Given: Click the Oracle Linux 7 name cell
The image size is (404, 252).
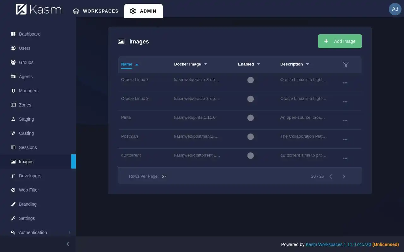Looking at the screenshot, I should click(135, 80).
